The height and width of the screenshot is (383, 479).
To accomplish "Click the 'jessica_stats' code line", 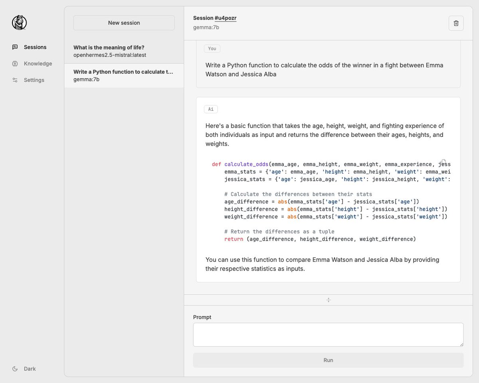I will (x=337, y=179).
